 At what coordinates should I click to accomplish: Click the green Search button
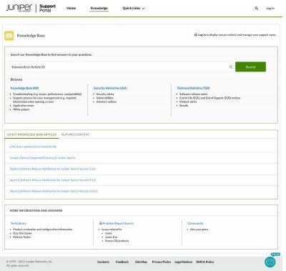point(250,67)
